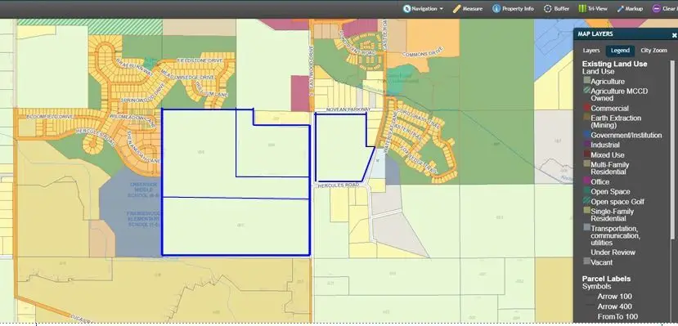This screenshot has width=678, height=326.
Task: Click the legend panel vertical scrollbar
Action: coord(672,149)
